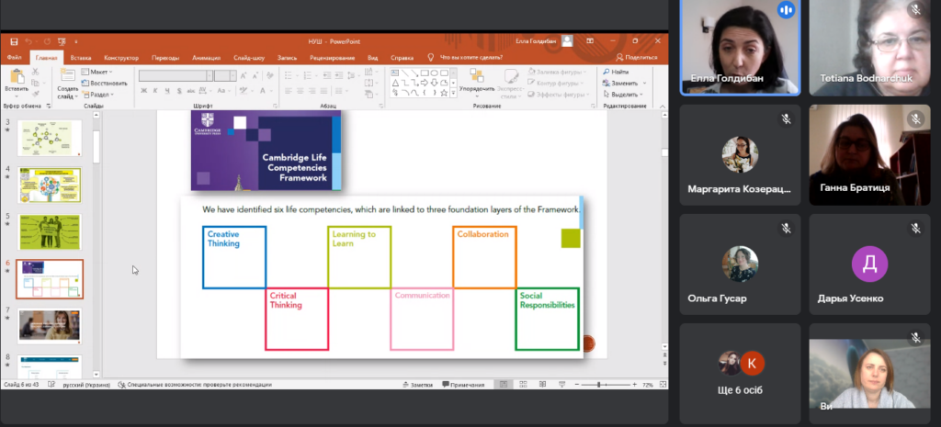Viewport: 941px width, 427px height.
Task: Select slide 7 thumbnail in slide panel
Action: pyautogui.click(x=49, y=326)
